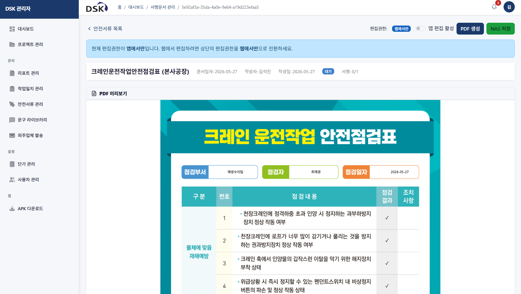Image resolution: width=521 pixels, height=294 pixels.
Task: Toggle the 앱 편집 활성 switch
Action: (420, 28)
